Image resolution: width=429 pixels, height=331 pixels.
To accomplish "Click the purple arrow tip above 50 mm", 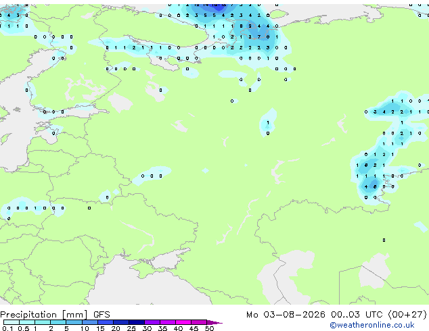I will tap(214, 323).
